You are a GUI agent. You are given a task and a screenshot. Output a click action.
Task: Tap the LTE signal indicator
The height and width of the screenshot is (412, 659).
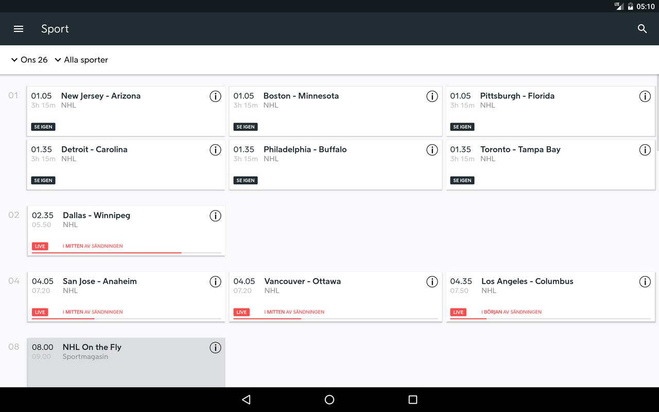click(619, 6)
